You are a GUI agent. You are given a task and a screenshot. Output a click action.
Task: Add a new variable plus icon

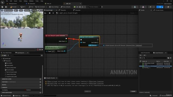coord(40,88)
